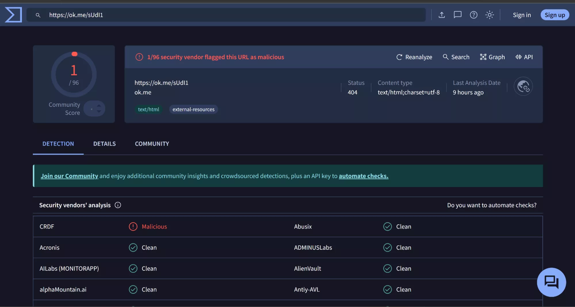Vote down on the Community Score

[99, 112]
